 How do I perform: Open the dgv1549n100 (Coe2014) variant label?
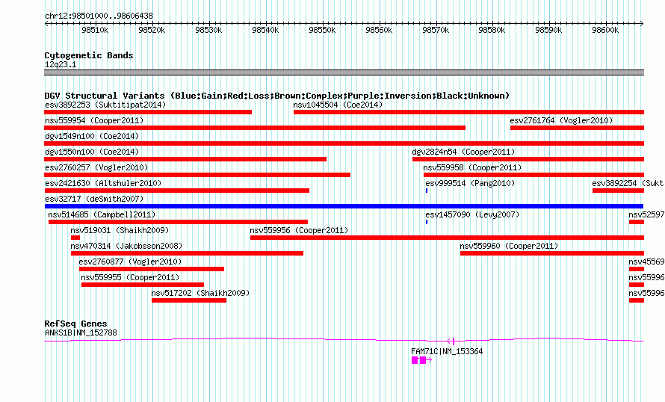coord(92,136)
